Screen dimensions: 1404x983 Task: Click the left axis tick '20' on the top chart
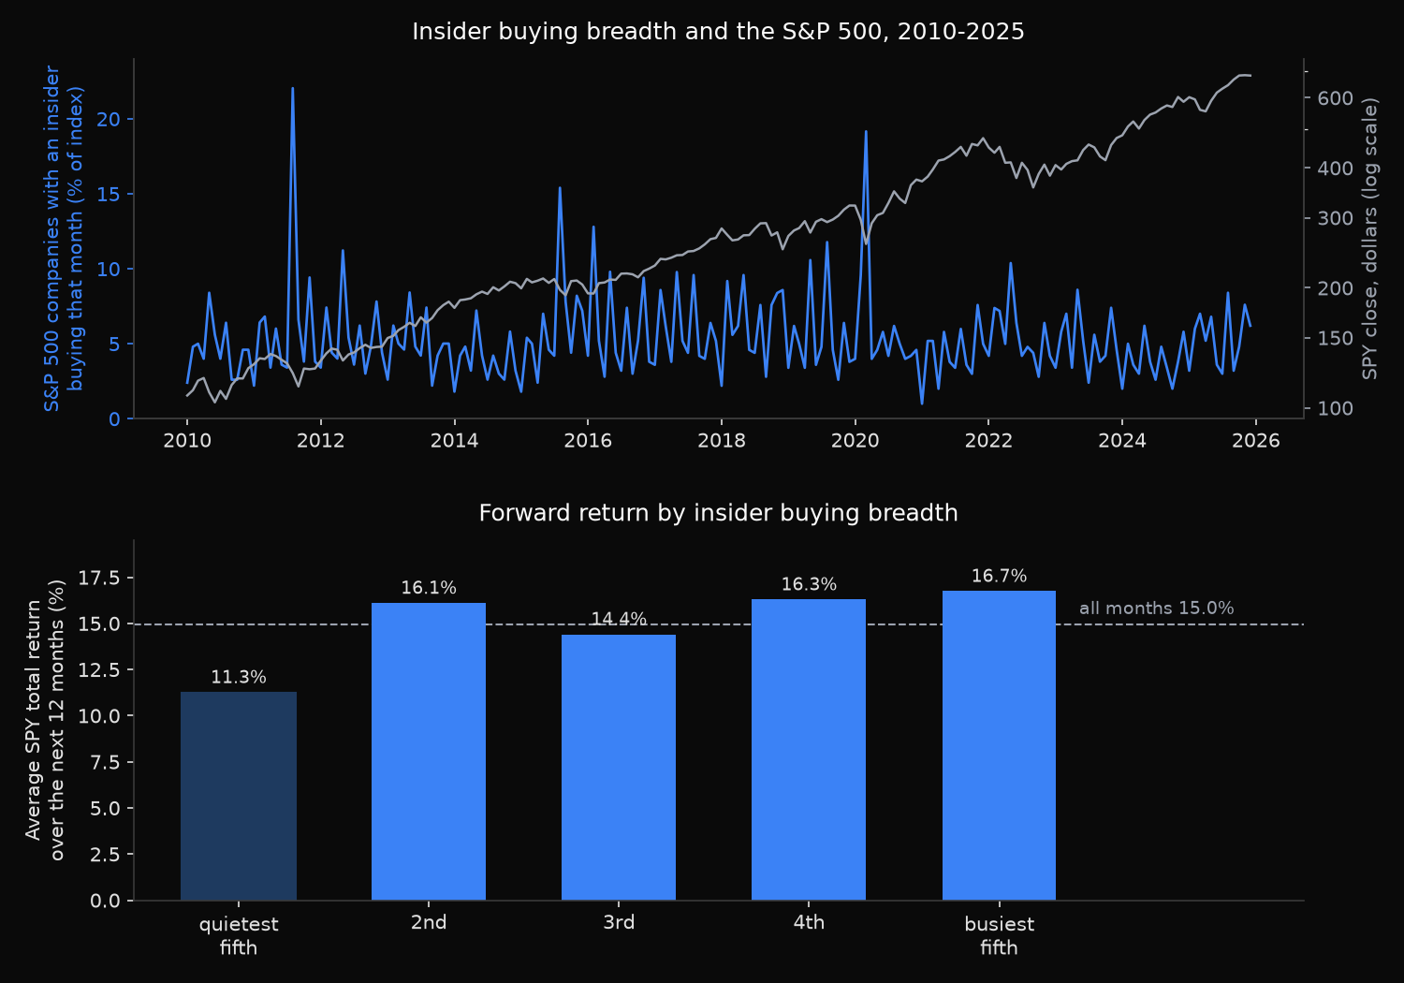coord(110,120)
